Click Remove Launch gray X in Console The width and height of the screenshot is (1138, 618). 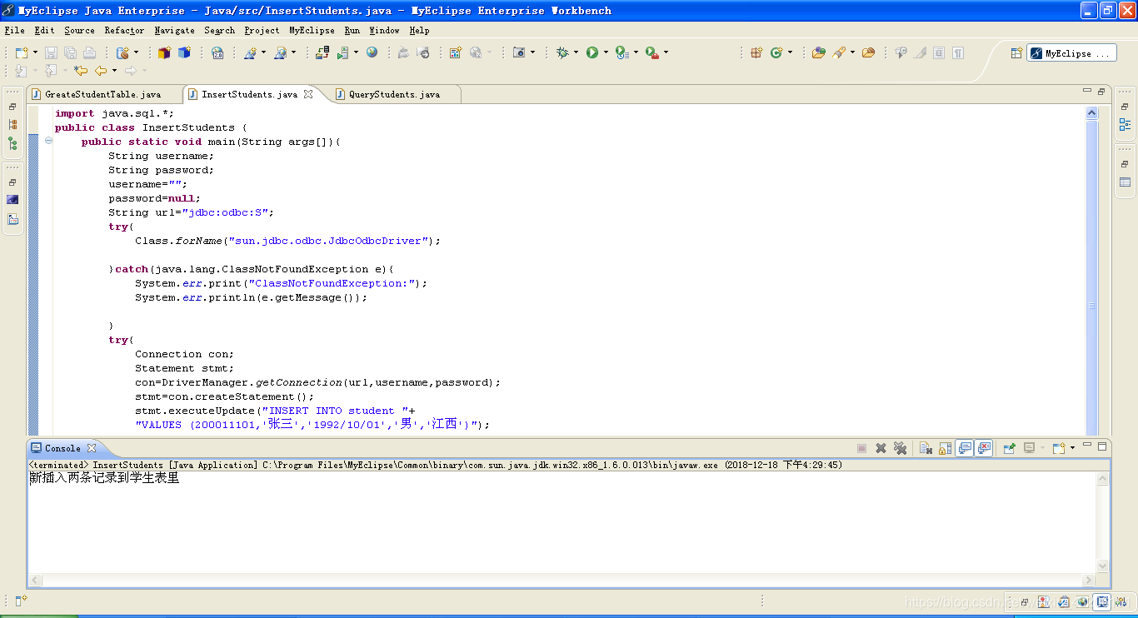[x=881, y=448]
